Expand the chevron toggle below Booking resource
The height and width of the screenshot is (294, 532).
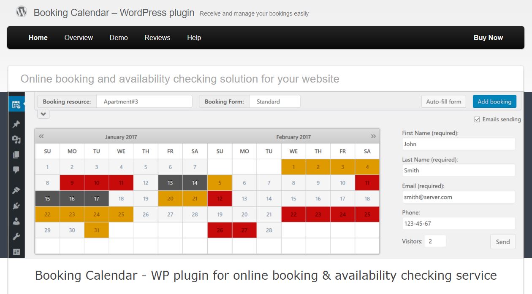(43, 114)
